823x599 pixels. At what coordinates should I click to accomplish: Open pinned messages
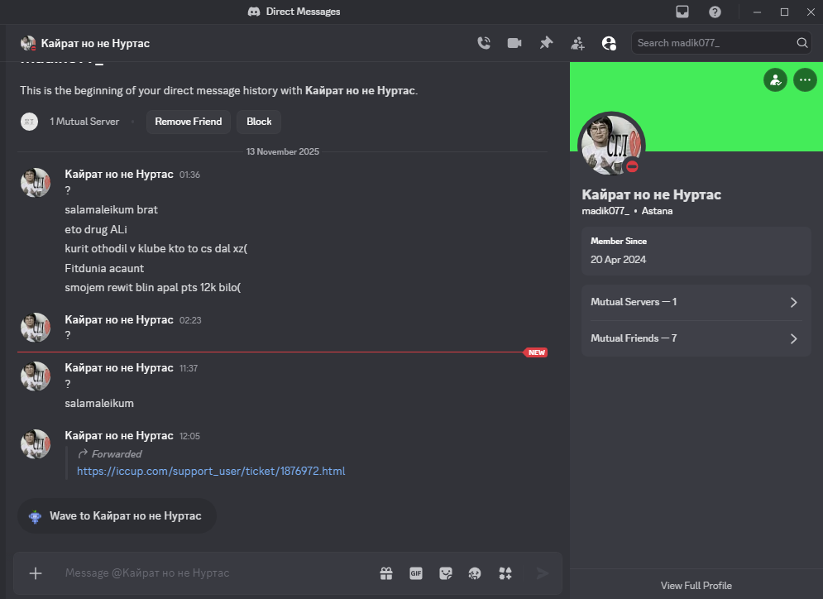point(547,43)
